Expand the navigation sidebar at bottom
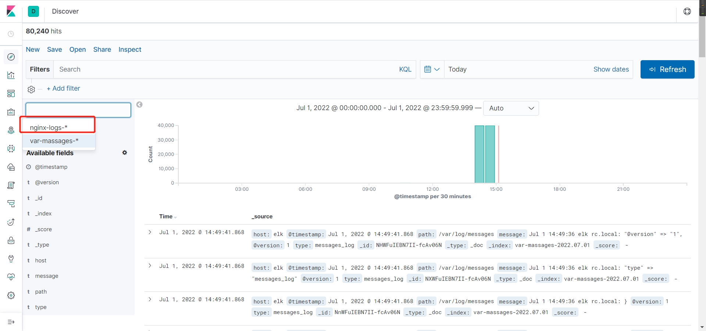Screen dimensions: 706x331 click(x=11, y=322)
